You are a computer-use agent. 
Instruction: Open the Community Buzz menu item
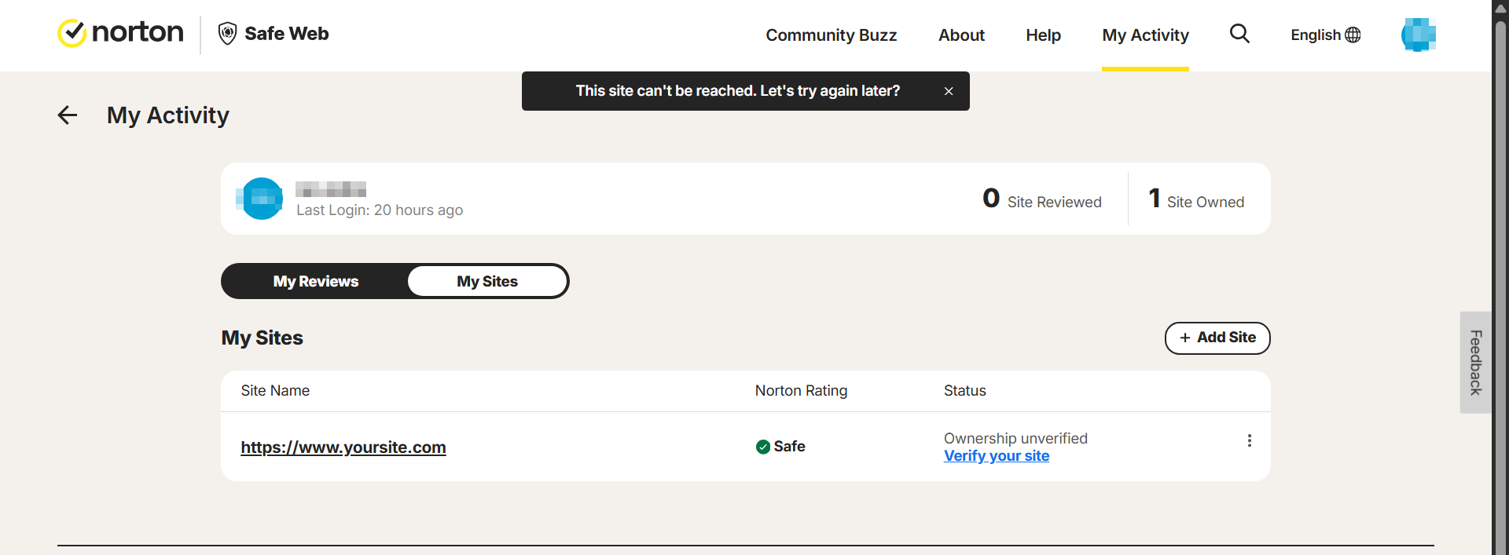coord(832,35)
